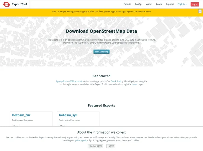This screenshot has width=203, height=151.
Task: Go to the About page
Action: tap(149, 4)
